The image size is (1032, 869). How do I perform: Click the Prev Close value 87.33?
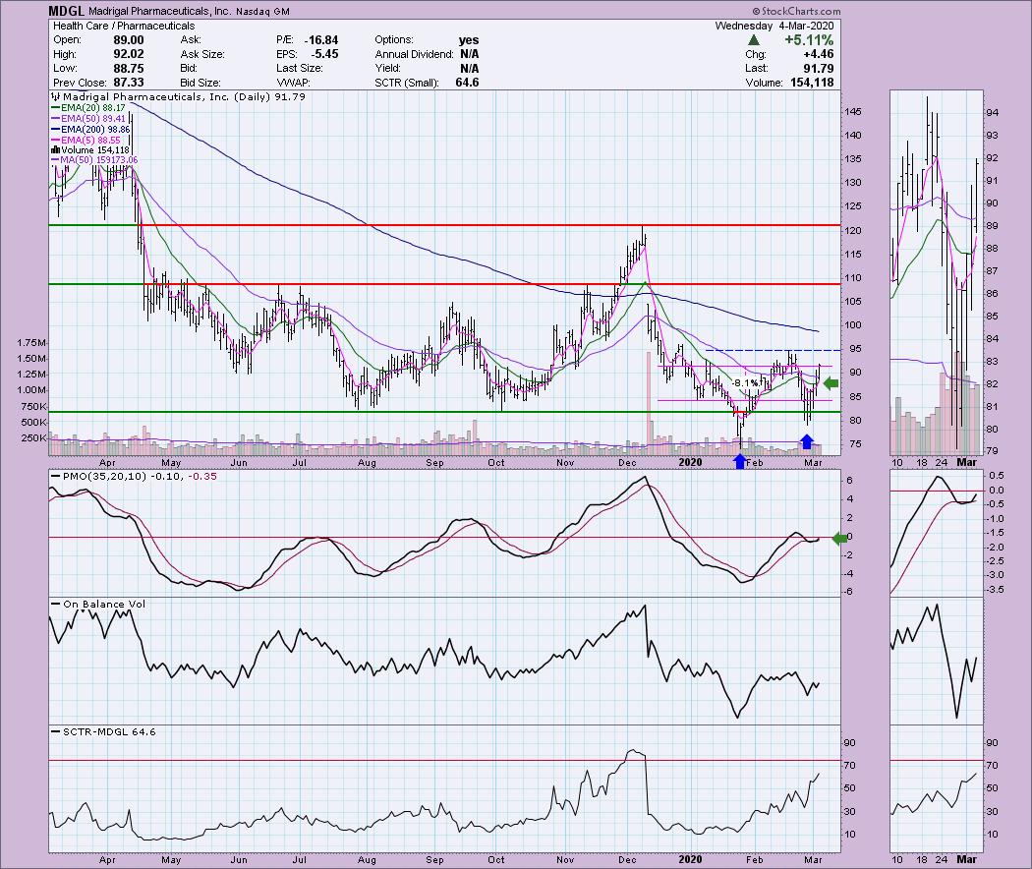(x=129, y=83)
